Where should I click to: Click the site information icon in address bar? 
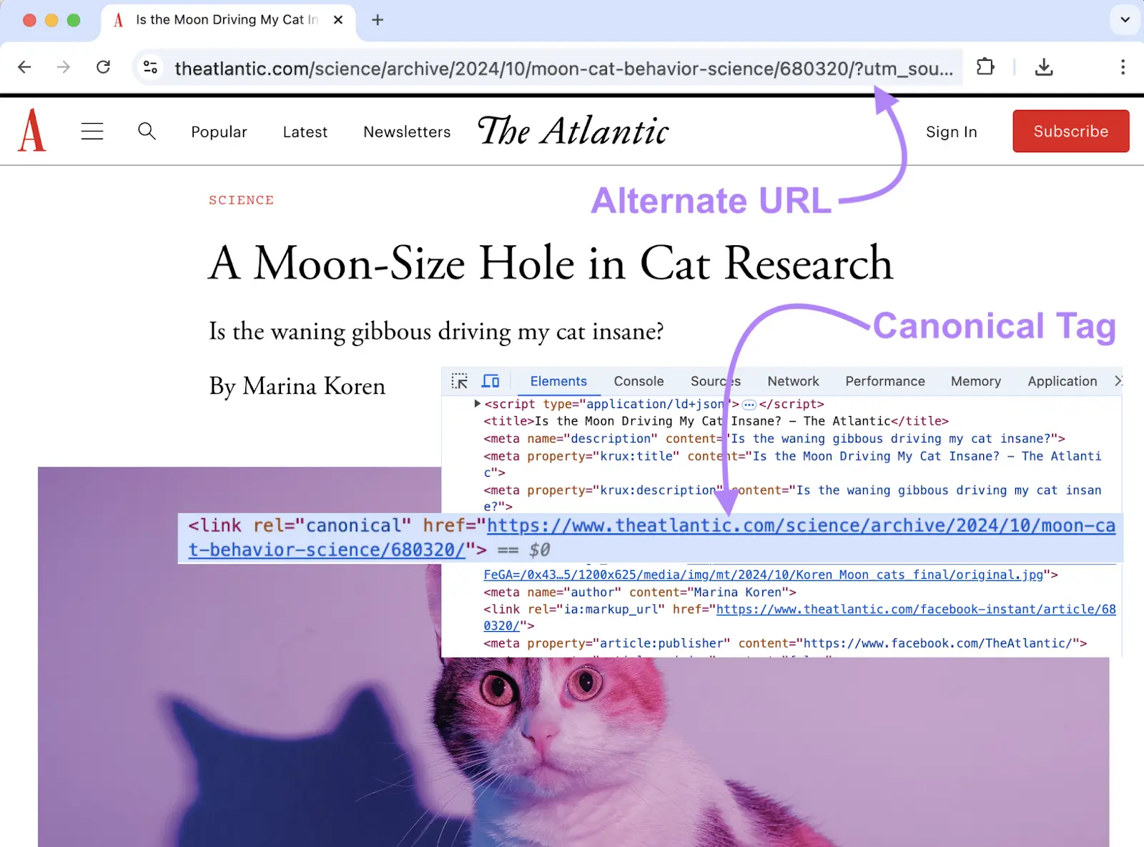click(150, 68)
